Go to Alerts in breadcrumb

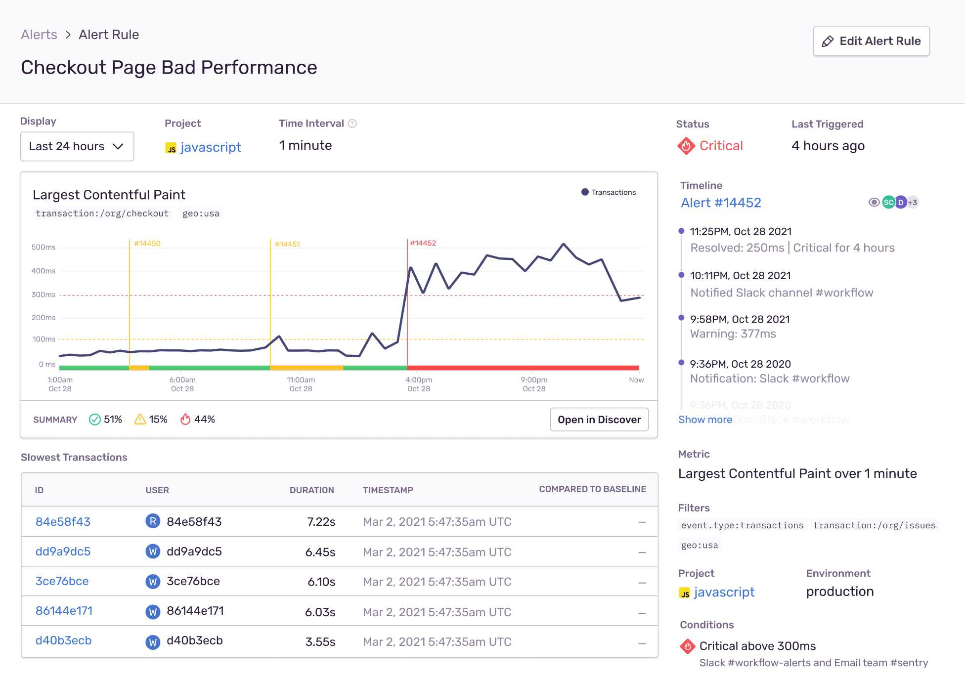pyautogui.click(x=39, y=35)
